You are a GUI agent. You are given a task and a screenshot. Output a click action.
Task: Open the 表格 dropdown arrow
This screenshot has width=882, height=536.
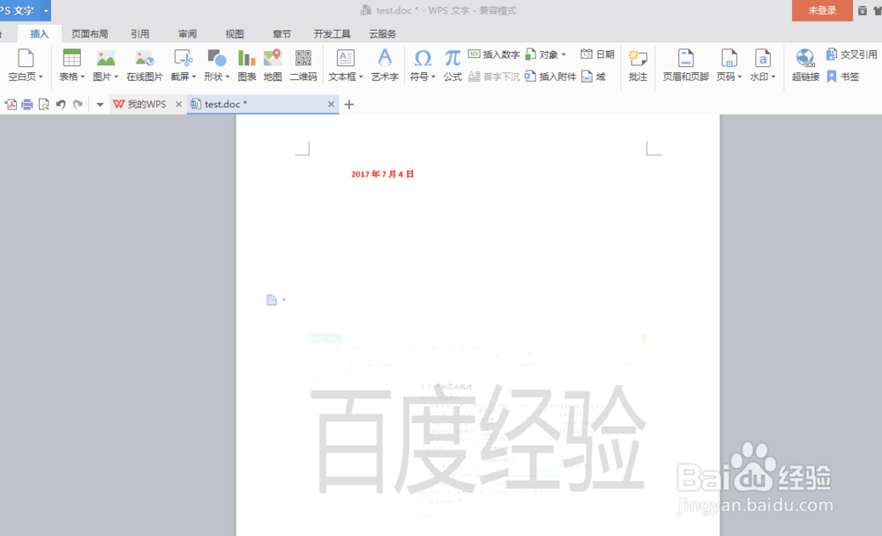click(x=83, y=77)
